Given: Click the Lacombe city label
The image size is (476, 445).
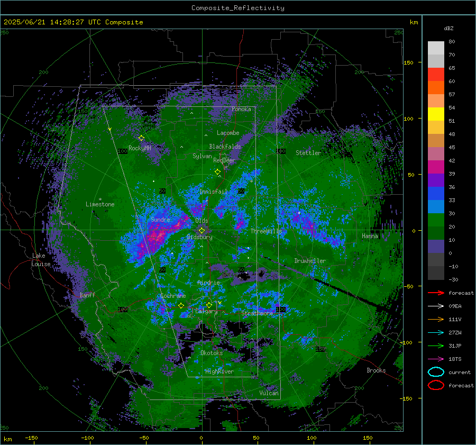Looking at the screenshot, I should [228, 133].
